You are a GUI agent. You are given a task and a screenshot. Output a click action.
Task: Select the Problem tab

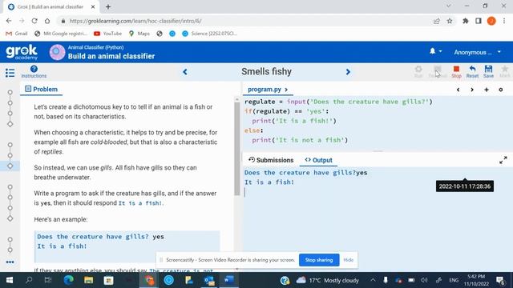pos(41,89)
